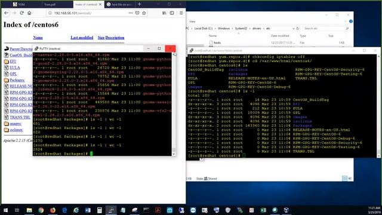Click the folder icon beside images/
The height and width of the screenshot is (215, 382).
tap(7, 124)
